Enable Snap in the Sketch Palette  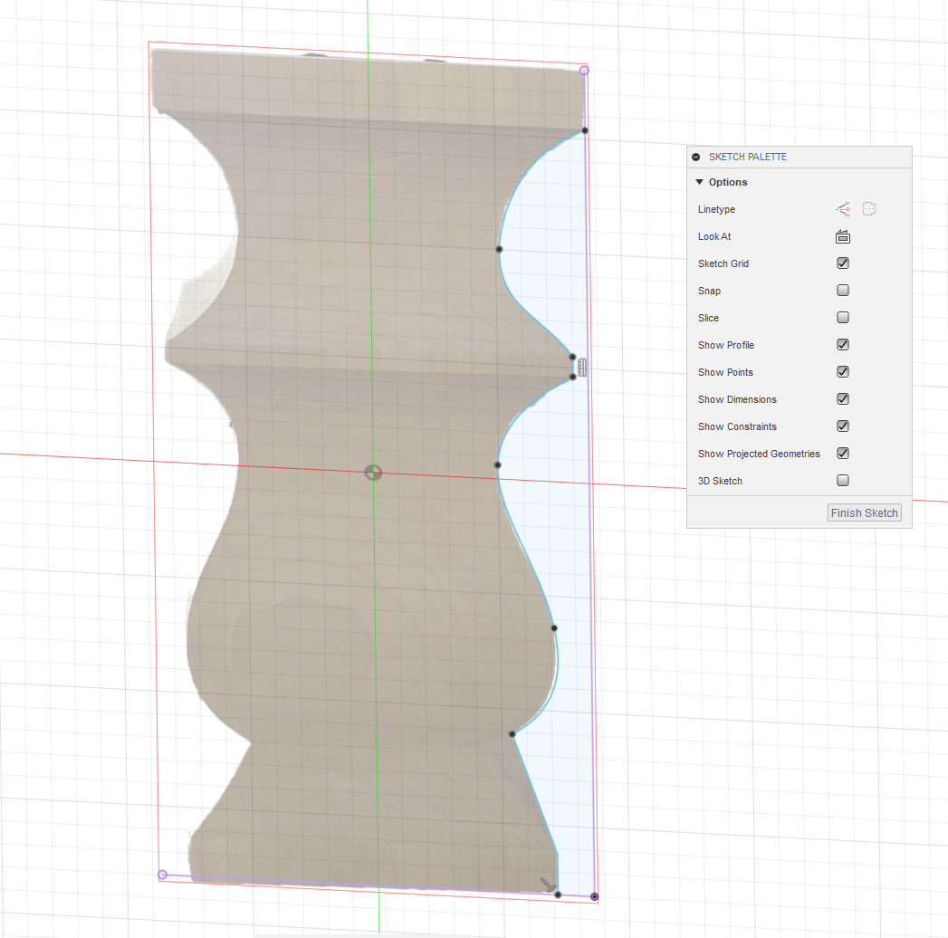(842, 290)
